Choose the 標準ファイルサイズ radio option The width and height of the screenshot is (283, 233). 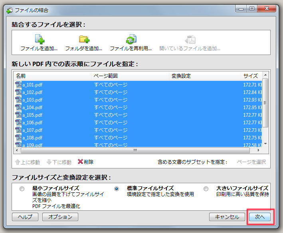[117, 189]
